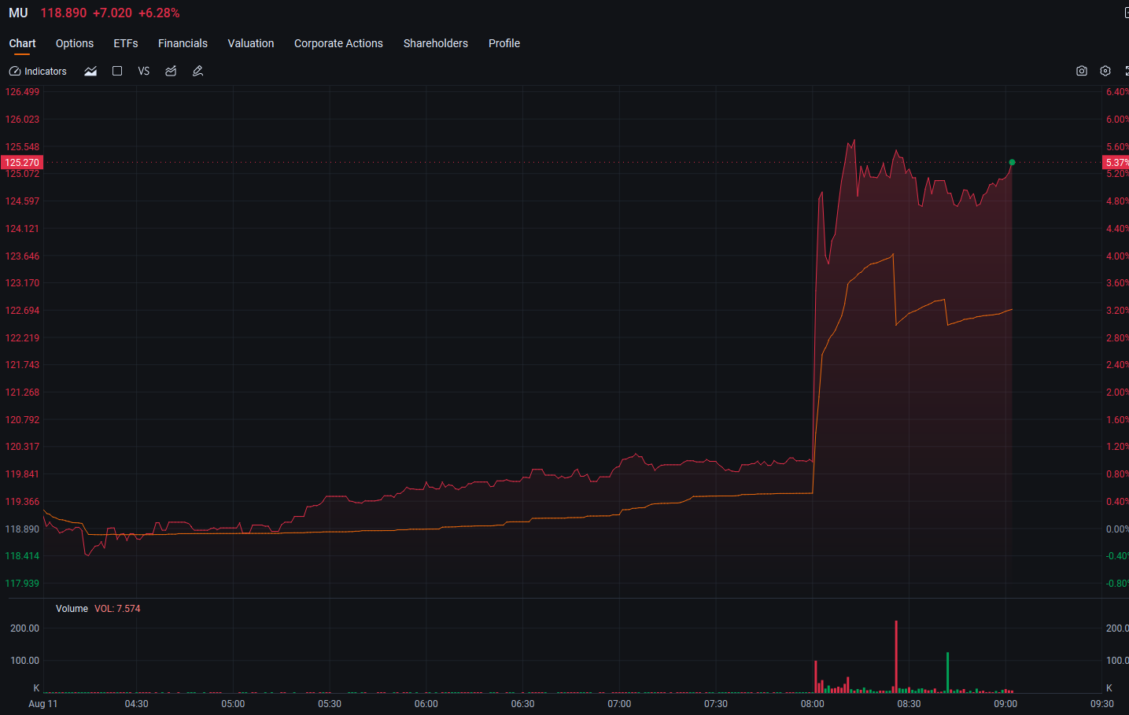Open chart settings gear icon

pos(1105,71)
